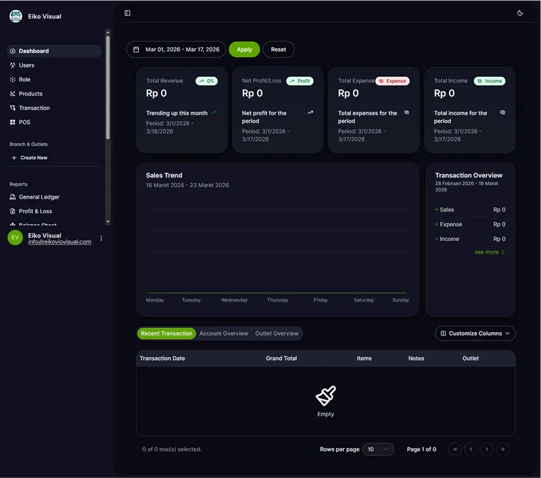Image resolution: width=541 pixels, height=478 pixels.
Task: Click the plus icon beside Create New
Action: (14, 158)
